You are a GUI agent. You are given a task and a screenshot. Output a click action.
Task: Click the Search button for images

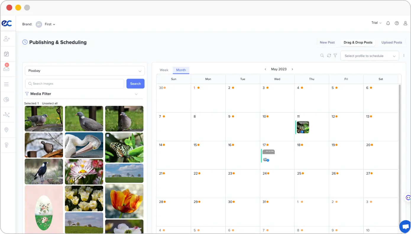tap(135, 84)
